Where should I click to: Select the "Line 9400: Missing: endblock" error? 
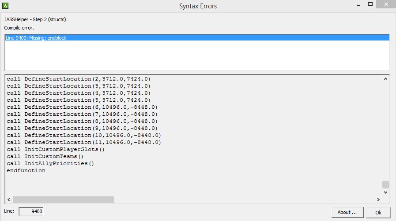click(36, 38)
